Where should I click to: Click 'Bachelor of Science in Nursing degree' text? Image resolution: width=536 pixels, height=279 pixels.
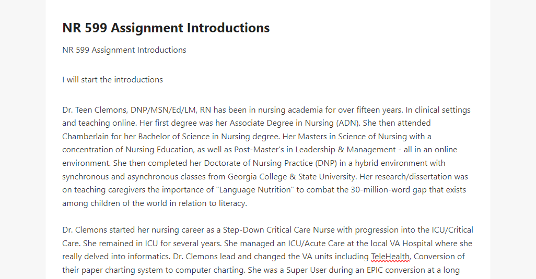point(209,137)
